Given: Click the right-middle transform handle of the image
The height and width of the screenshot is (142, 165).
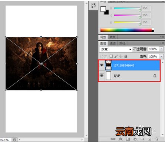Looking at the screenshot, I should click(77, 64).
